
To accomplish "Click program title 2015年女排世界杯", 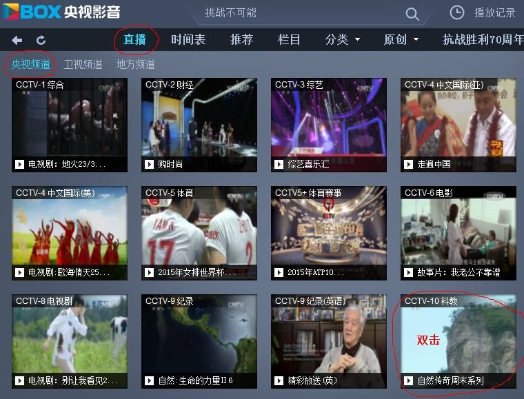I will [x=196, y=272].
